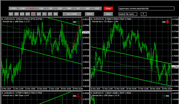This screenshot has width=179, height=104.
Task: Choose the AUD currency filter
Action: 32,9
